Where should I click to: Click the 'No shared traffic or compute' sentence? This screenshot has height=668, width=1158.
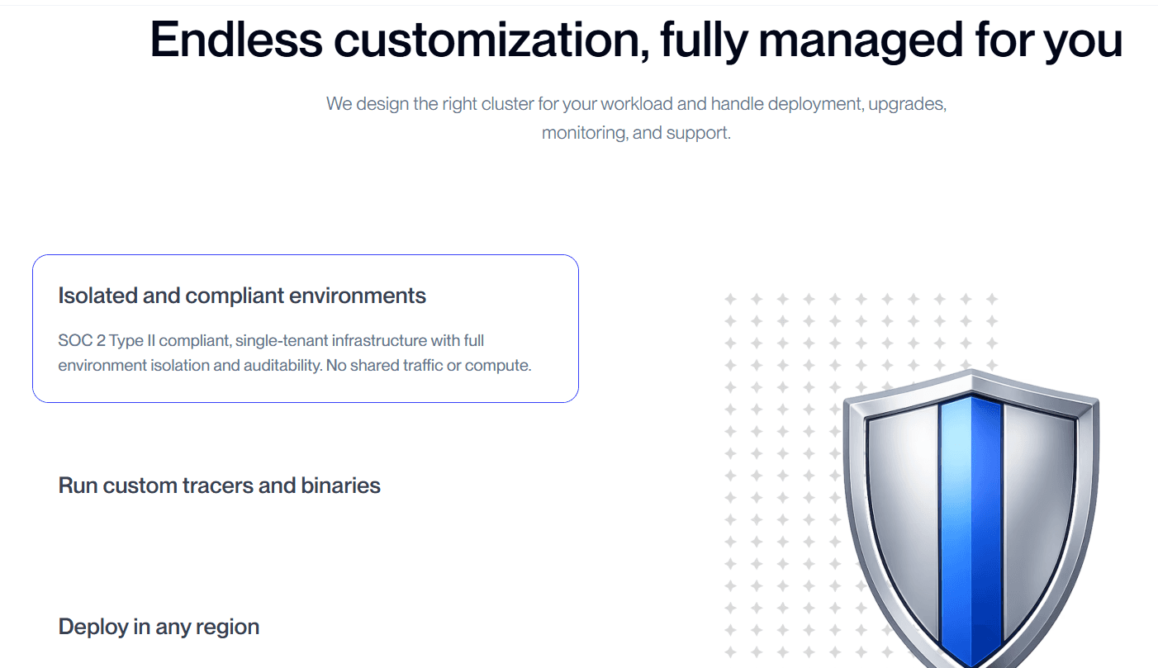coord(429,366)
